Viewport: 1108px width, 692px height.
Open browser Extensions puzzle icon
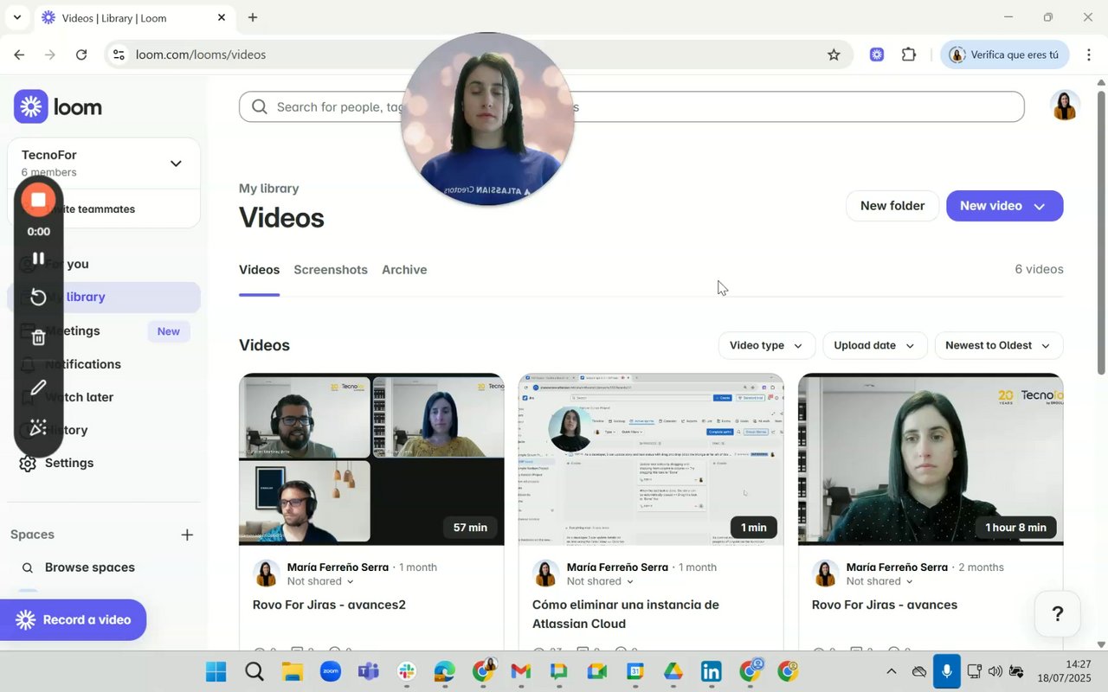(x=909, y=54)
